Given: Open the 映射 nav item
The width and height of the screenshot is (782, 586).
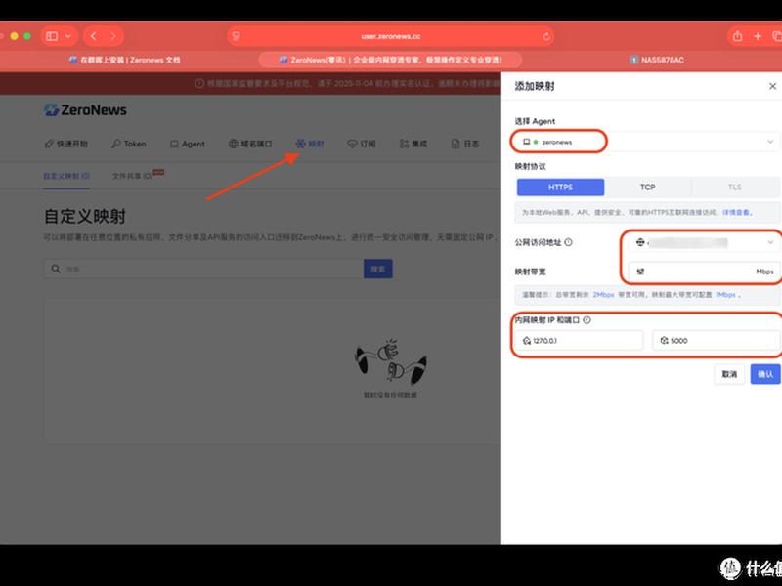Looking at the screenshot, I should pos(310,144).
